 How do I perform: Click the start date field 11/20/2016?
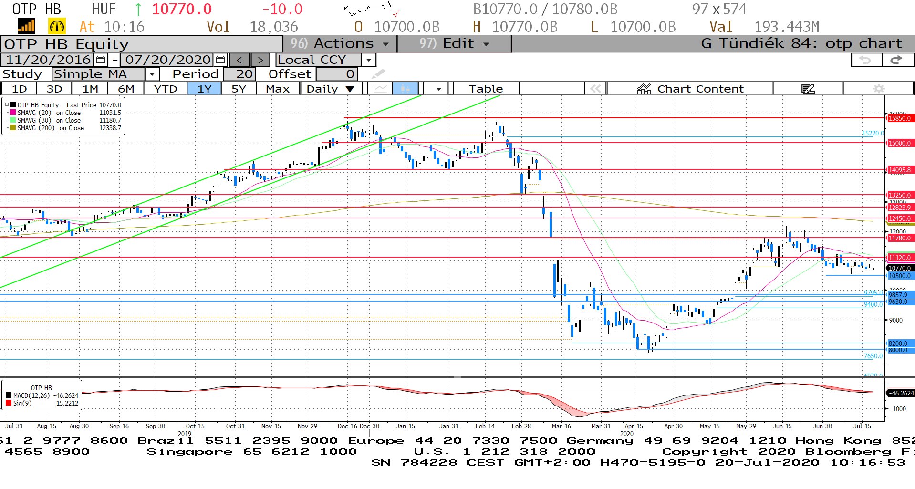[x=48, y=60]
